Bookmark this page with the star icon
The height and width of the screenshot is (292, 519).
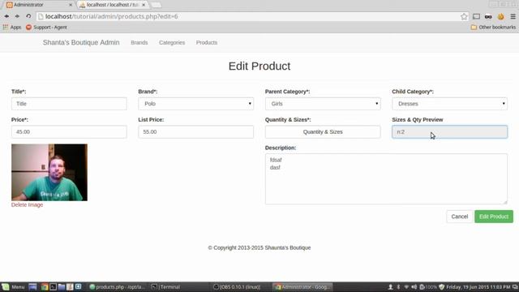464,16
